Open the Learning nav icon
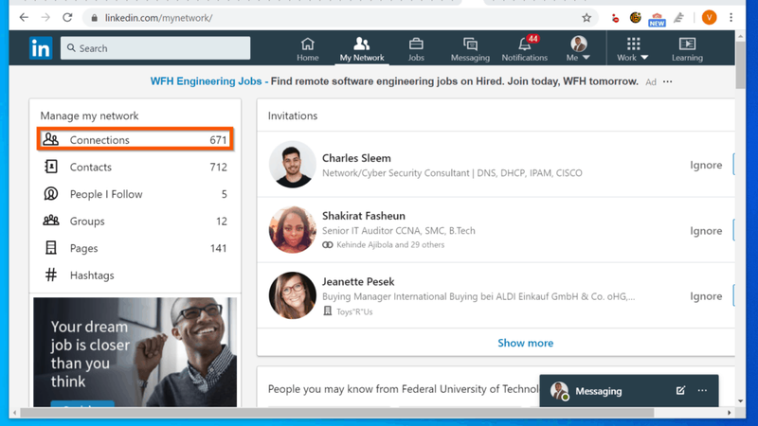 pos(687,49)
